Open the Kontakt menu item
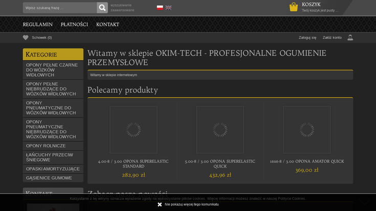Screen dimensions: 376x211 [x=107, y=25]
